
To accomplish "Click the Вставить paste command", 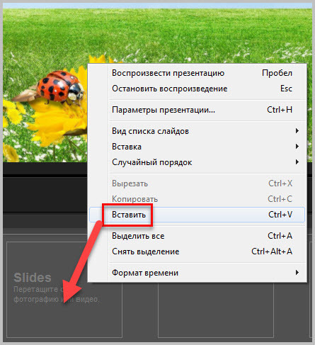I will (x=197, y=215).
